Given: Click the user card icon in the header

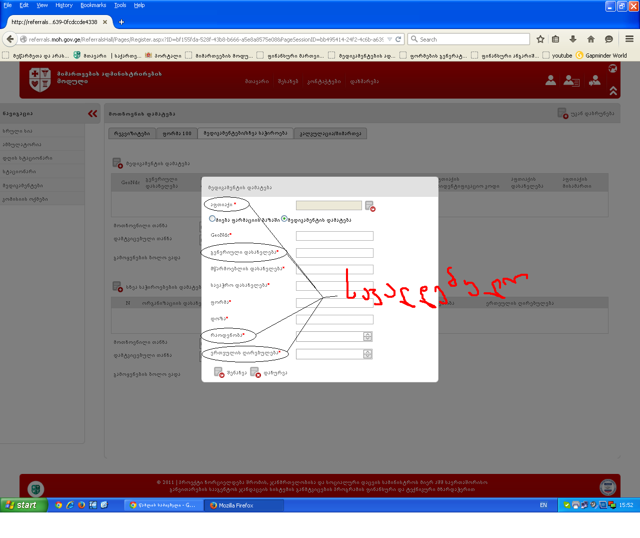Looking at the screenshot, I should [x=571, y=81].
